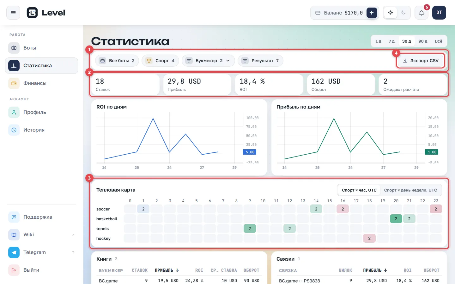
Task: Click soccer heatmap cell at hour 23
Action: pos(436,209)
